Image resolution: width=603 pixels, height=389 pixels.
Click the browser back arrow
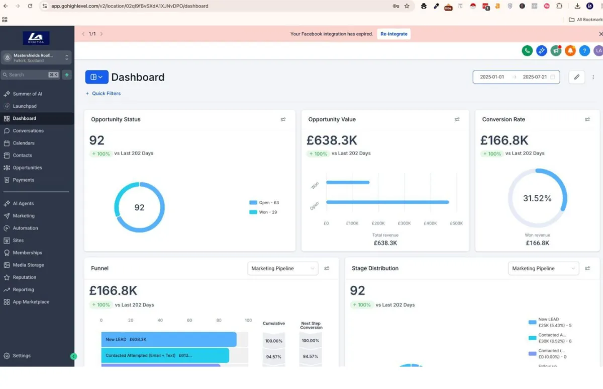pyautogui.click(x=6, y=6)
